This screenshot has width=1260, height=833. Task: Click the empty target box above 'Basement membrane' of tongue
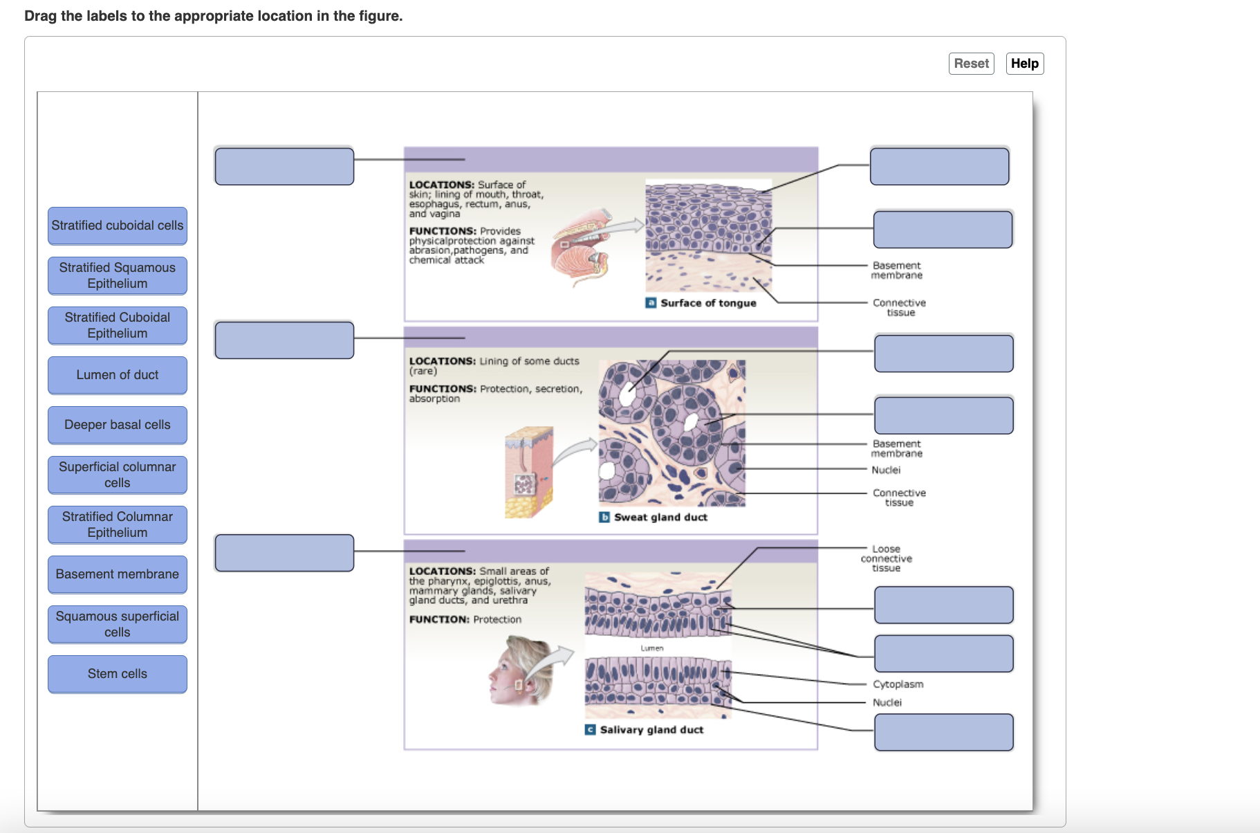click(943, 229)
